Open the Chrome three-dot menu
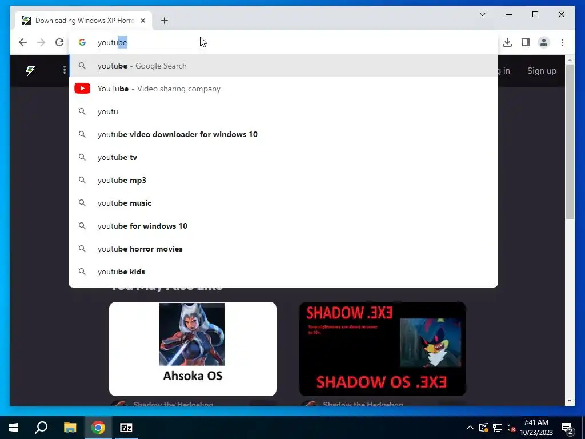 coord(562,42)
